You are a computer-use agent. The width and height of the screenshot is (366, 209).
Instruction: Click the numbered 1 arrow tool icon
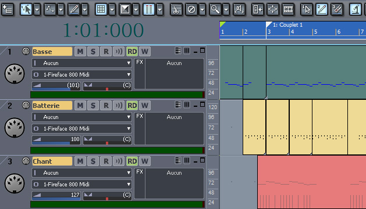(307, 9)
